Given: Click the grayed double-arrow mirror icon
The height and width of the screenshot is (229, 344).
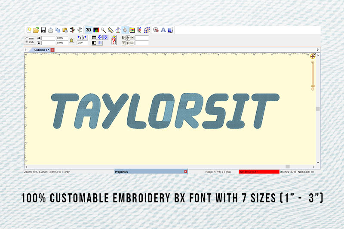Looking at the screenshot, I should [80, 30].
